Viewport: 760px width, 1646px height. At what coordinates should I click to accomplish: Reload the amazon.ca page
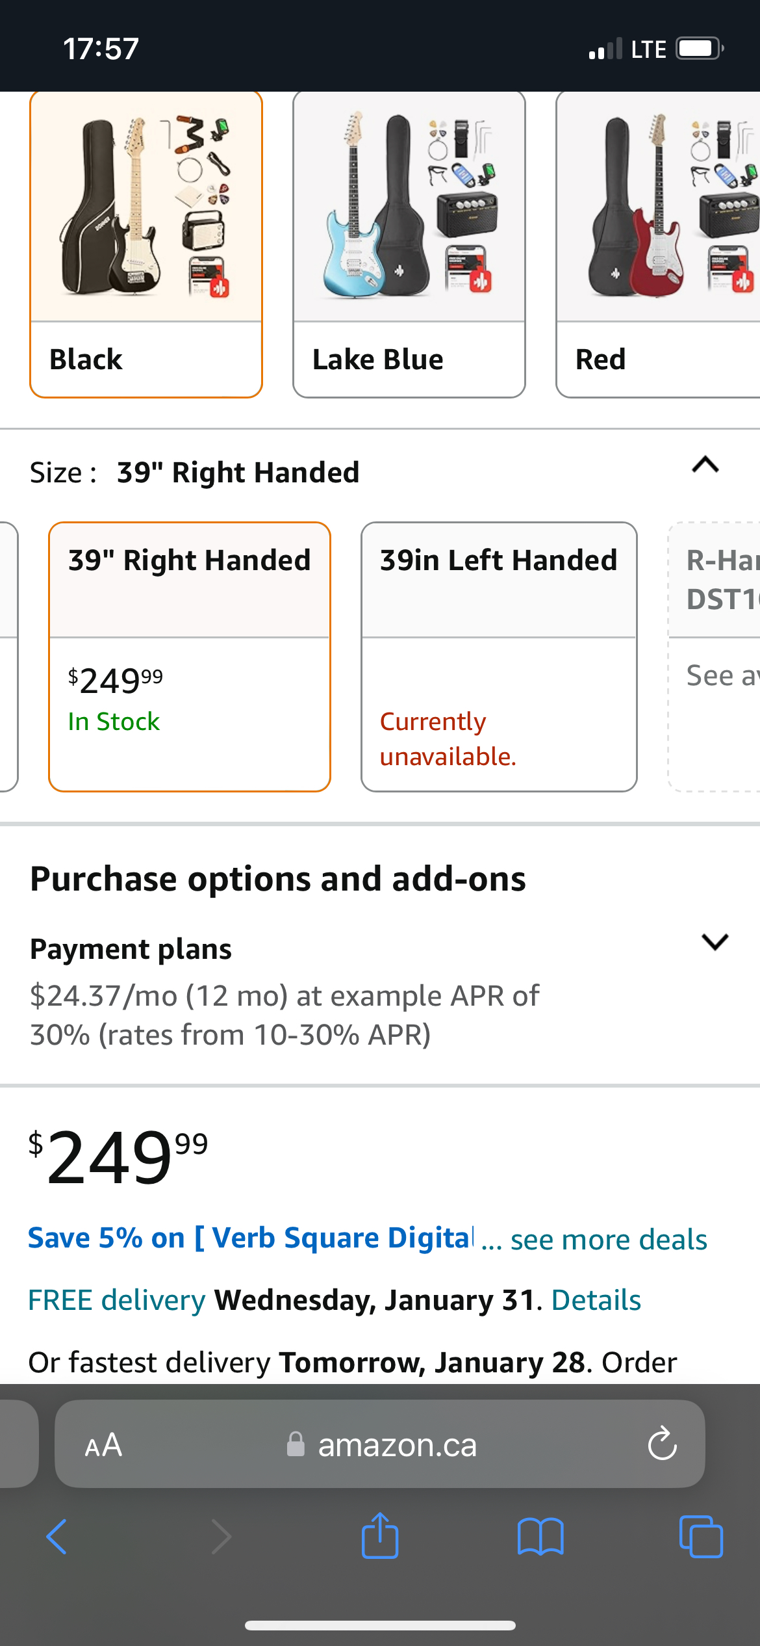tap(663, 1444)
